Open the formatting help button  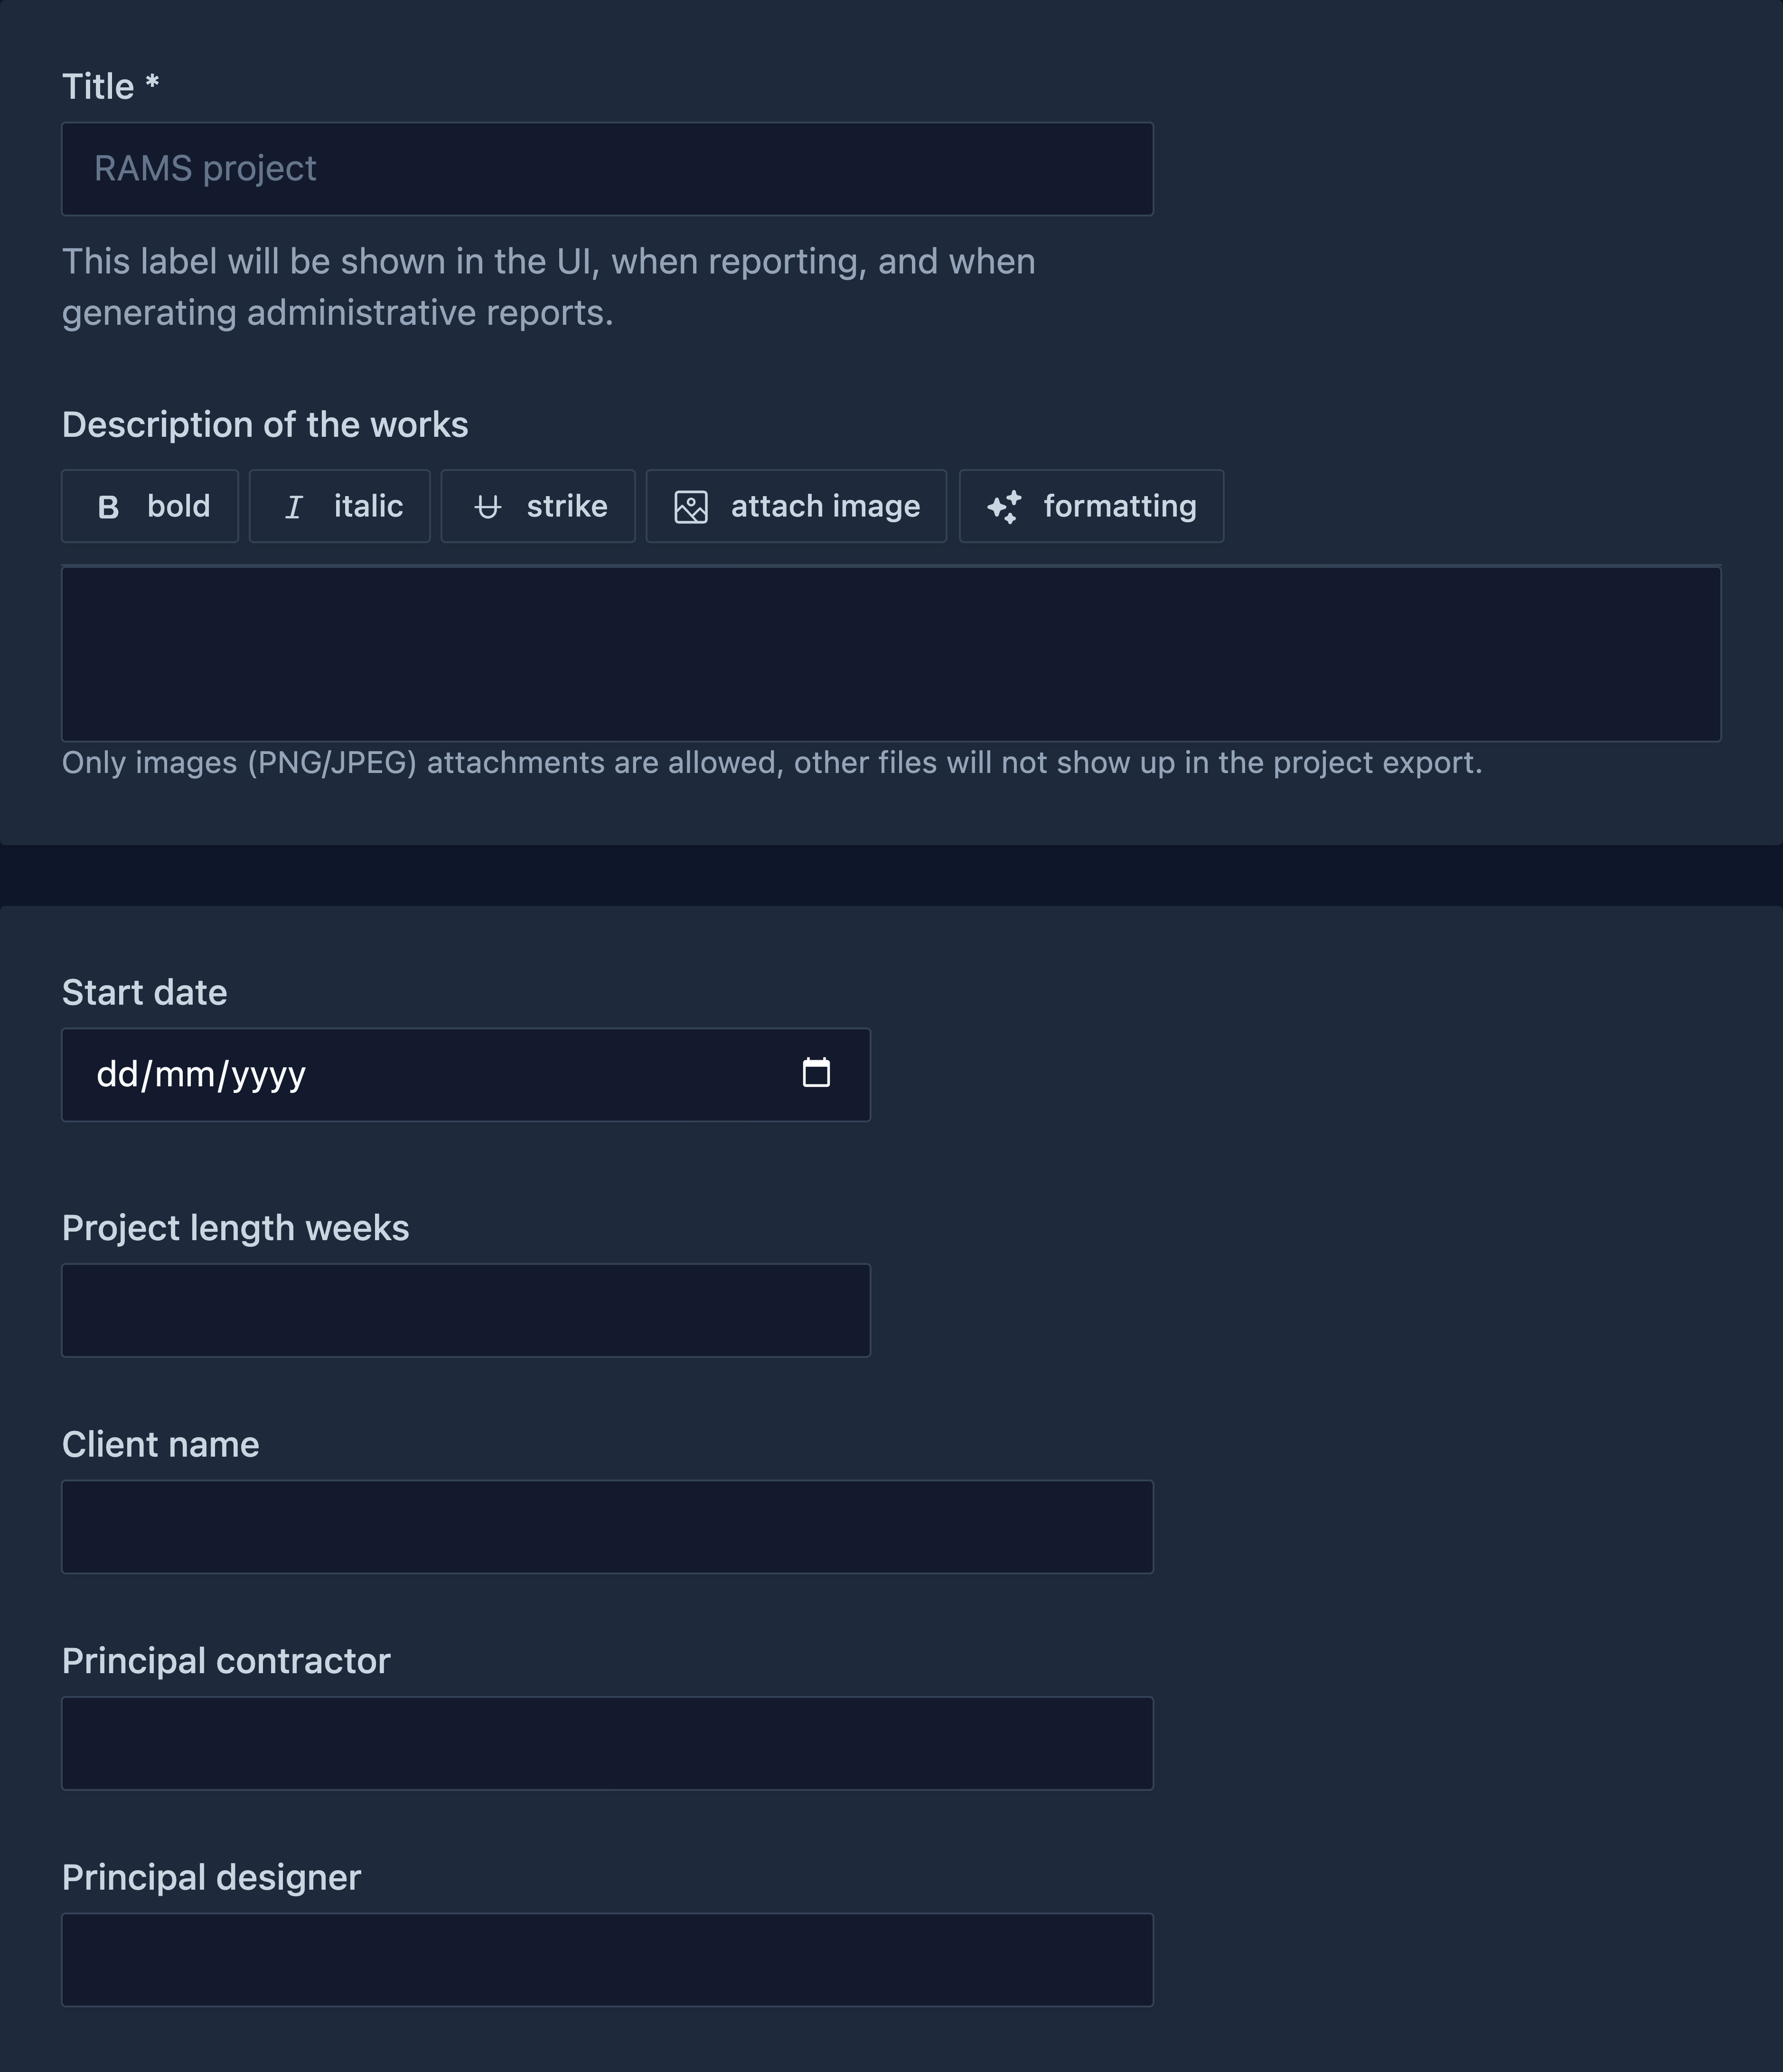click(1091, 506)
